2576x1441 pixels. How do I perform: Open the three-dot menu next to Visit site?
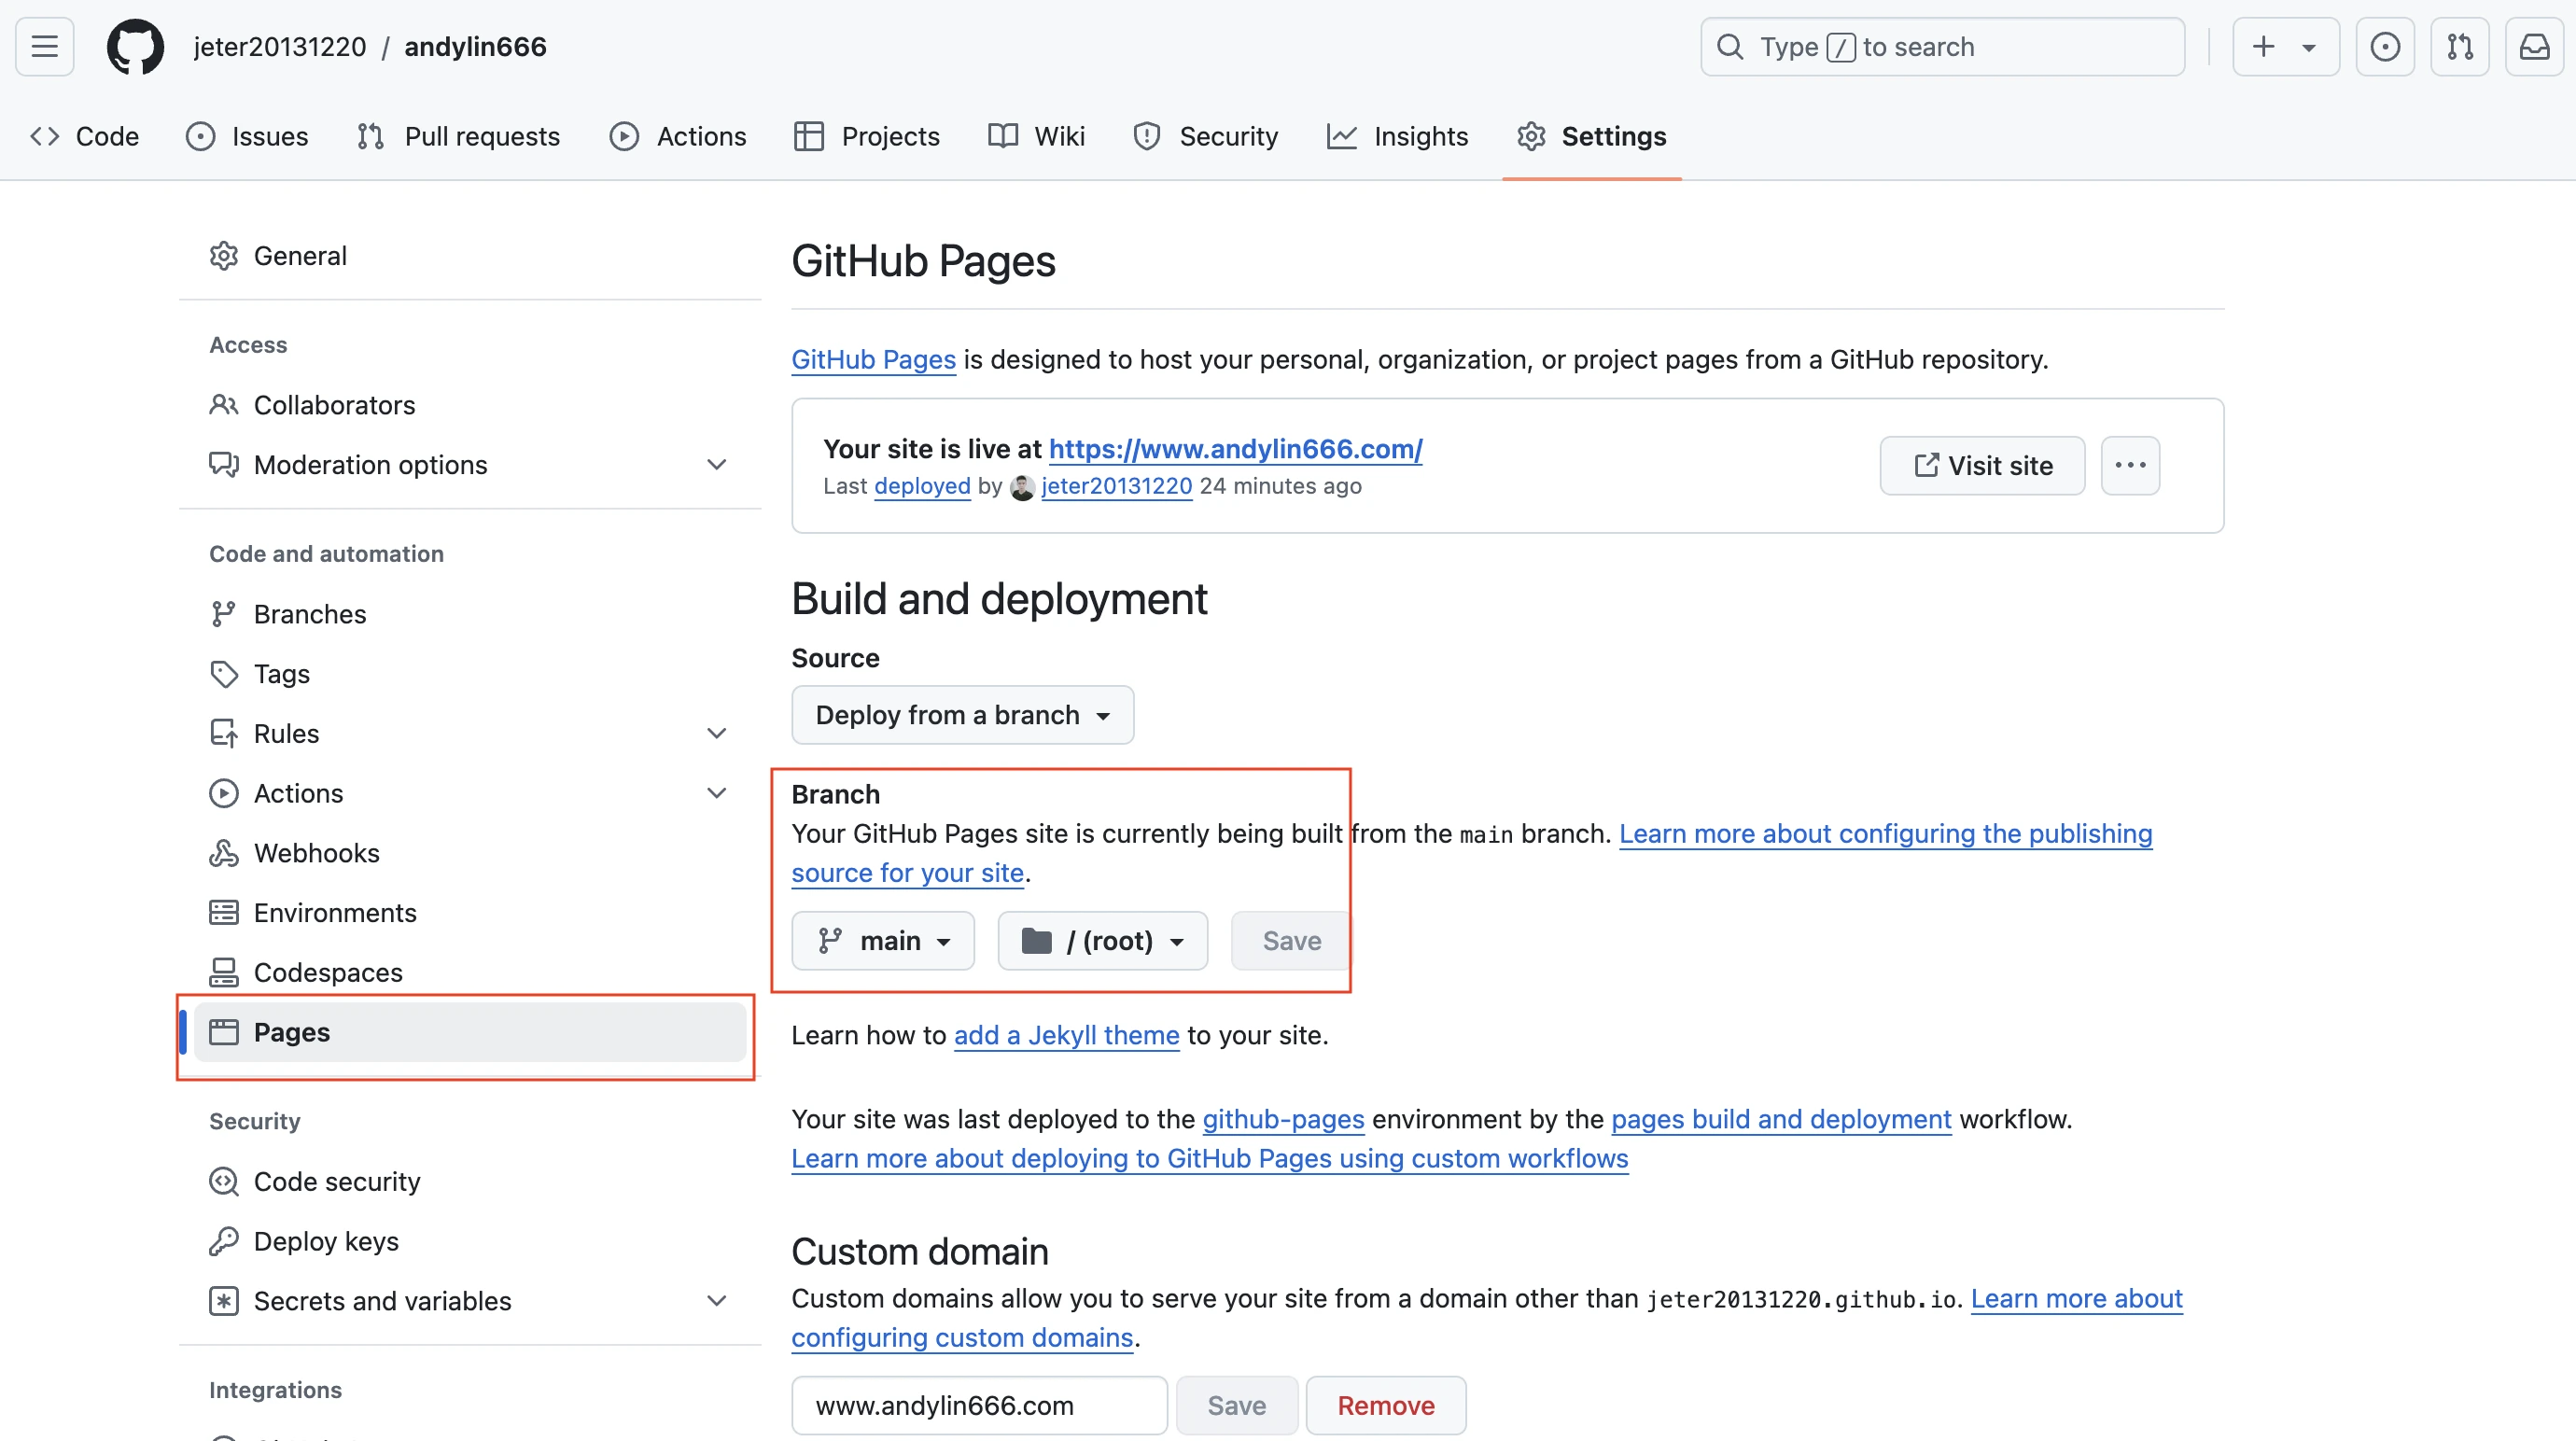pos(2130,465)
